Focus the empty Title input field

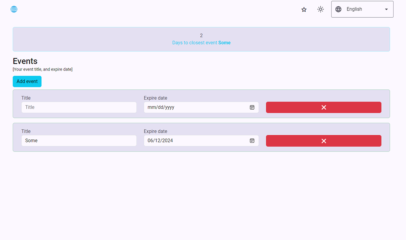coord(79,107)
